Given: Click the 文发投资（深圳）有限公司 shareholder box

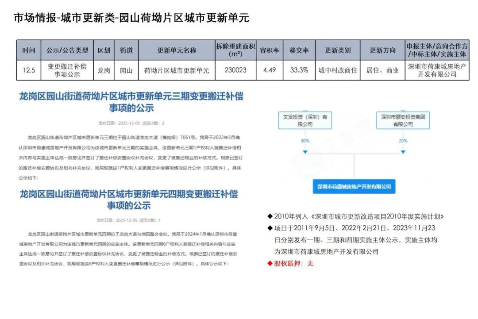Looking at the screenshot, I should coord(305,120).
